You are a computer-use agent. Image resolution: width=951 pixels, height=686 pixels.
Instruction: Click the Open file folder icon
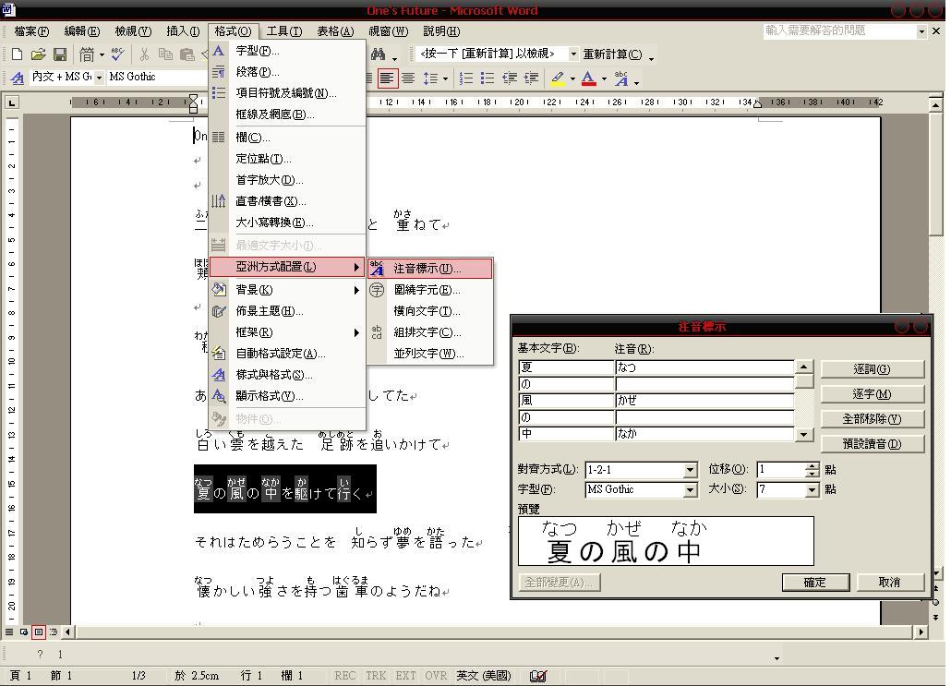coord(38,54)
